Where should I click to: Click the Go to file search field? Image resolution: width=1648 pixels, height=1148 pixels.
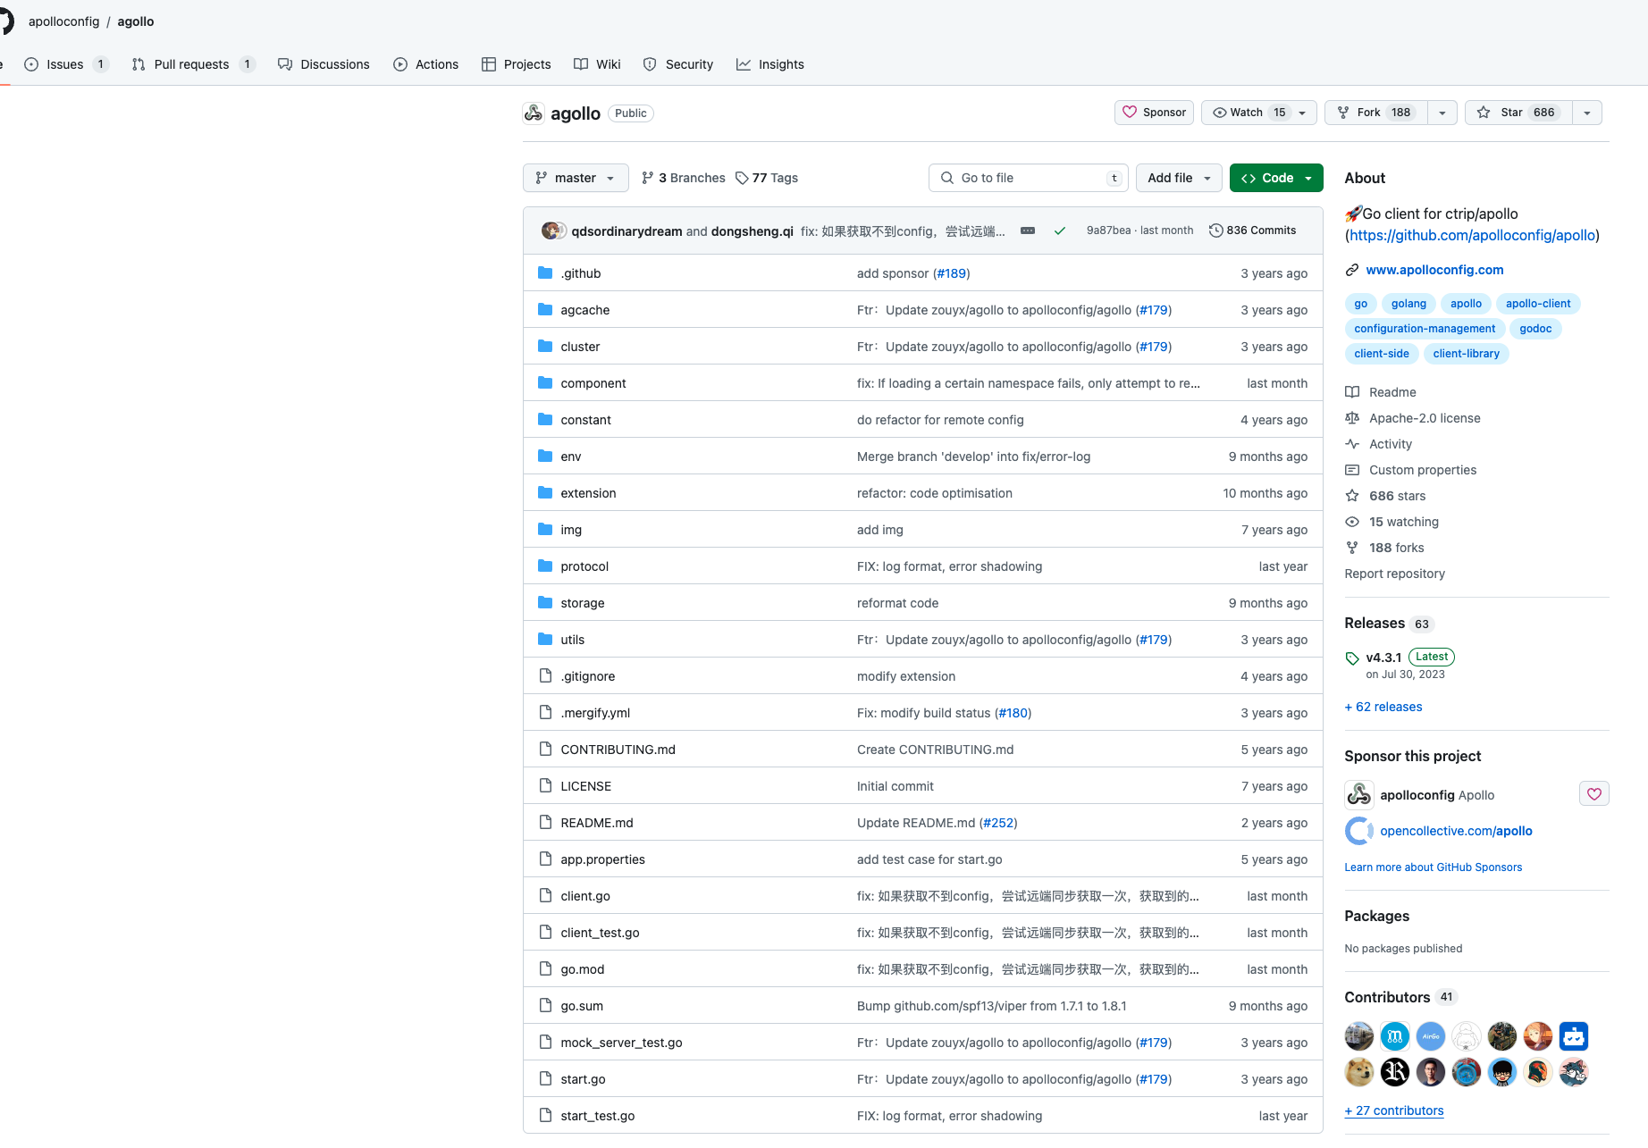[x=1029, y=178]
